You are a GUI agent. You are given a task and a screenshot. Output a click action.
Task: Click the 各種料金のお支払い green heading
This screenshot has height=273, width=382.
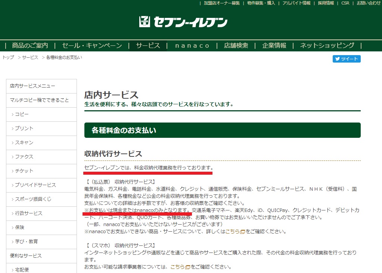(222, 130)
